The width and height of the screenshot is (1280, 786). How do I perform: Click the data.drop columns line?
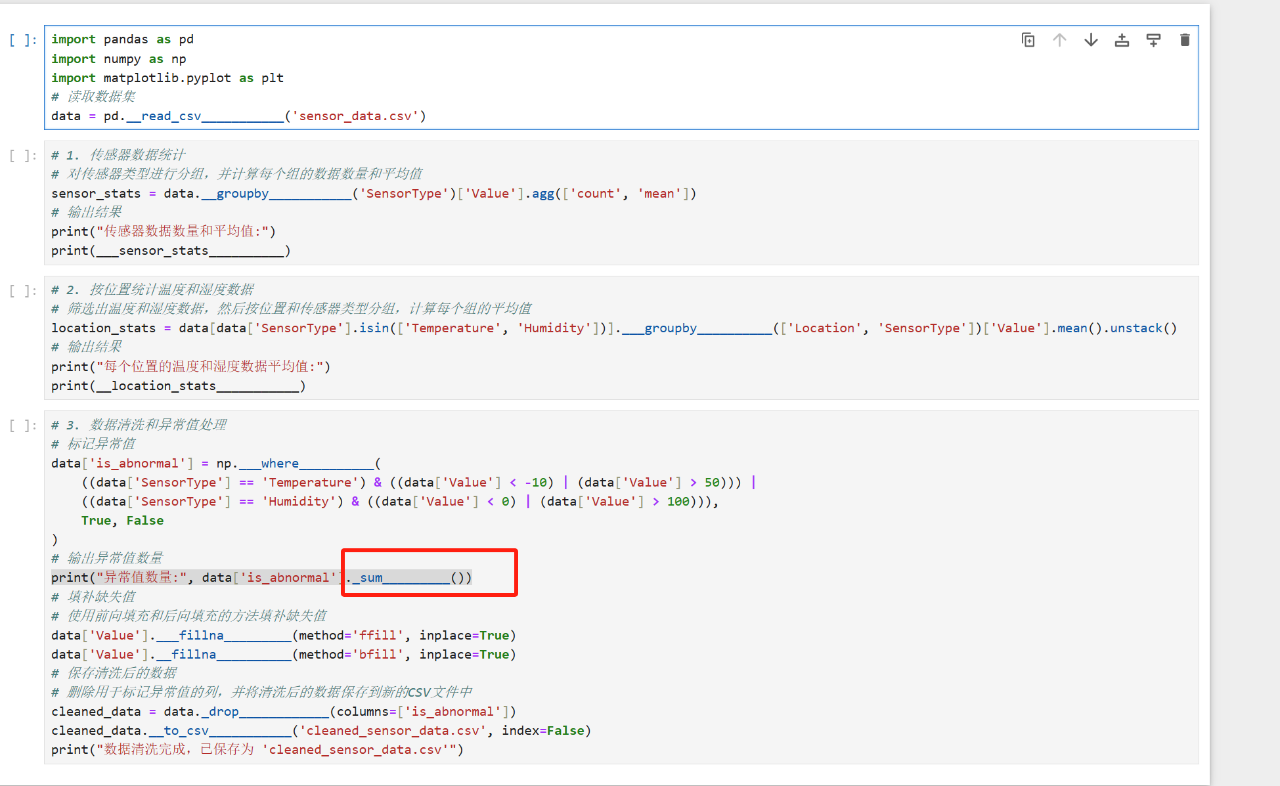pyautogui.click(x=283, y=712)
